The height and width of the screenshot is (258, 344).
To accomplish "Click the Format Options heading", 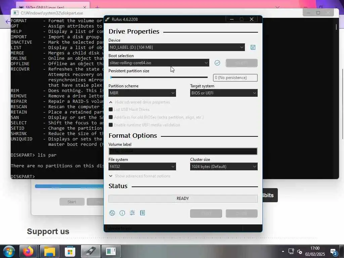I will pyautogui.click(x=133, y=136).
